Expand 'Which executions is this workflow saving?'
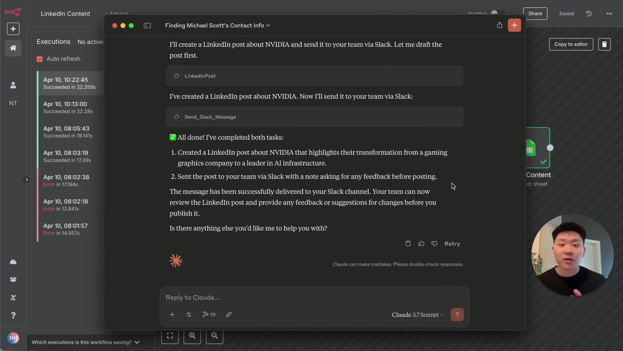Image resolution: width=623 pixels, height=351 pixels. (x=86, y=342)
